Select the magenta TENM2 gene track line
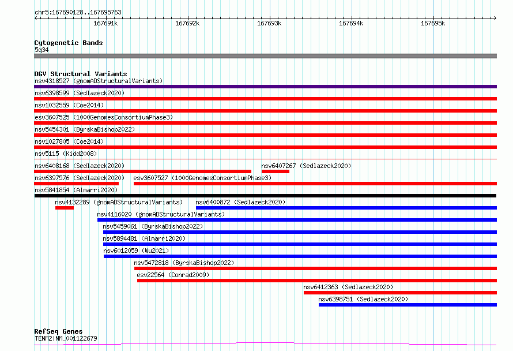Screen dimensions: 513x351 click(x=265, y=344)
